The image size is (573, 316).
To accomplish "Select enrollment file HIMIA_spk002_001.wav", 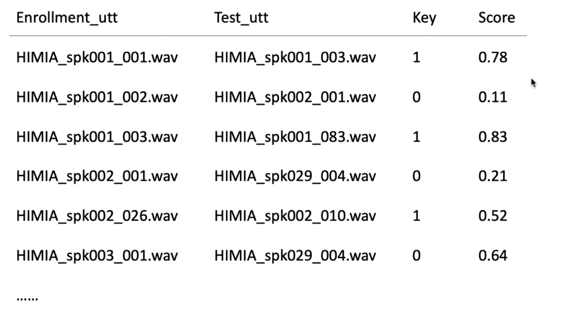I will coord(97,177).
